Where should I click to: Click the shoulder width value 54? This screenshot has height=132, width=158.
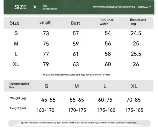pos(108,33)
